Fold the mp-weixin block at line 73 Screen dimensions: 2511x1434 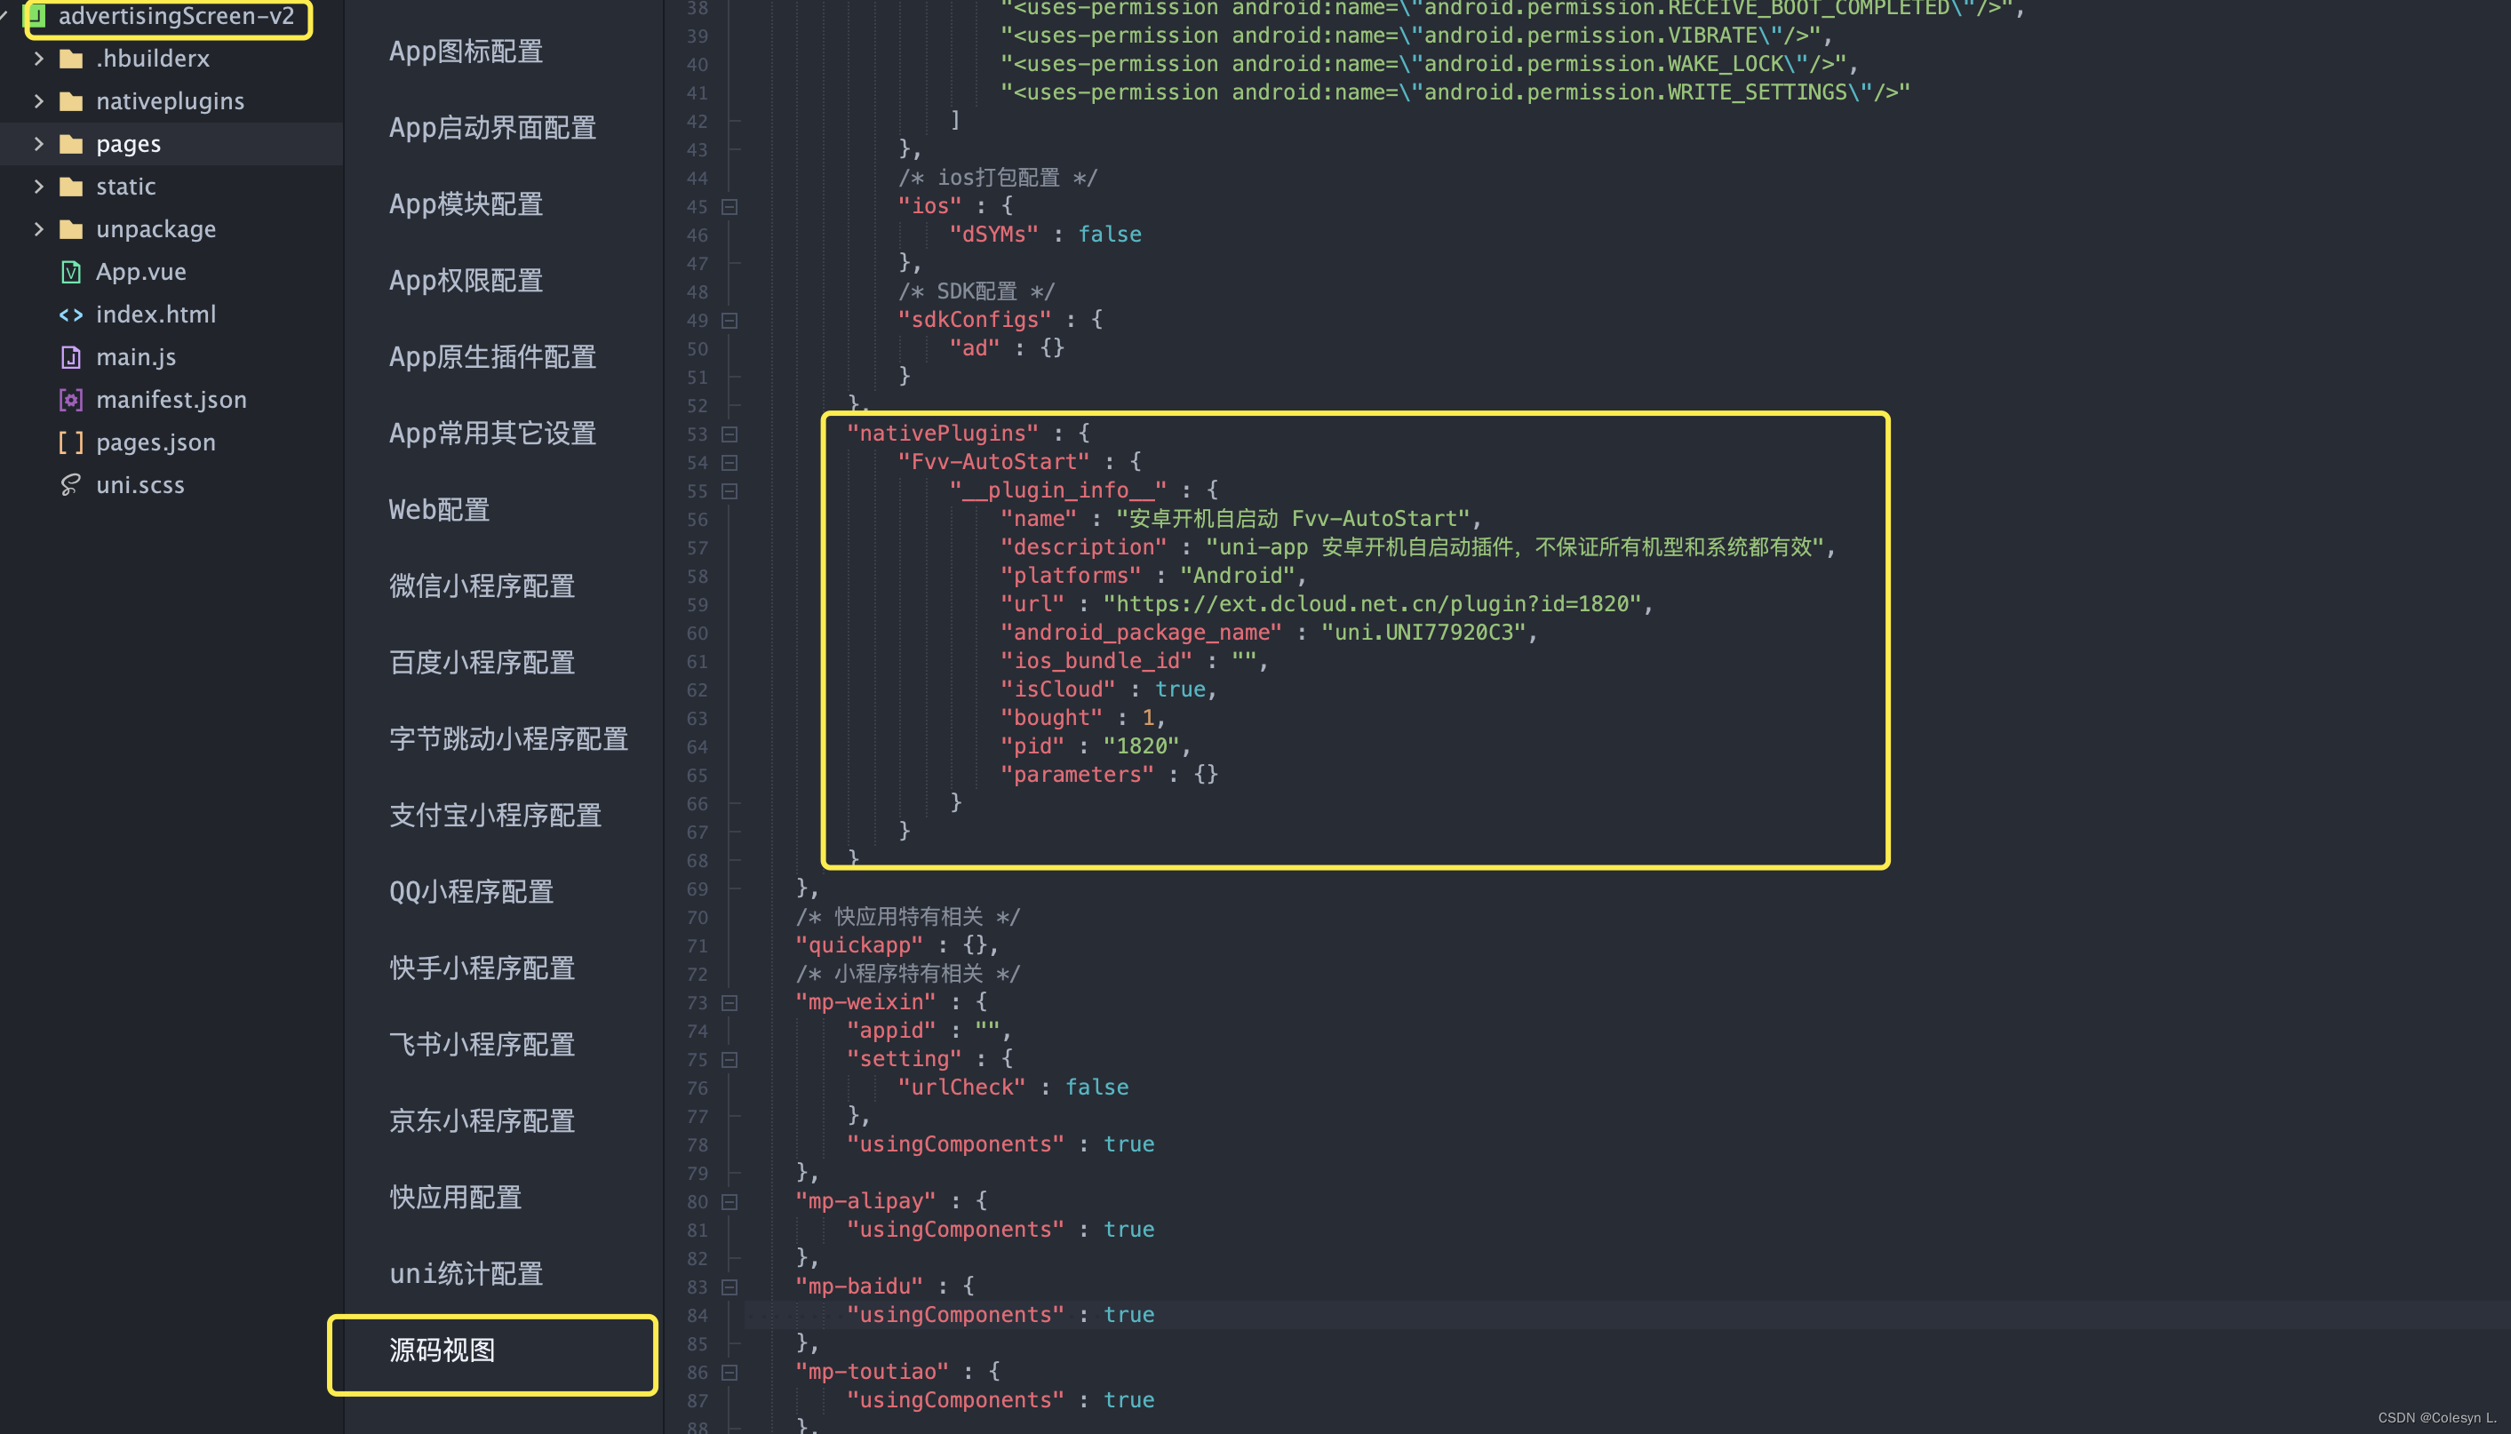click(729, 1002)
